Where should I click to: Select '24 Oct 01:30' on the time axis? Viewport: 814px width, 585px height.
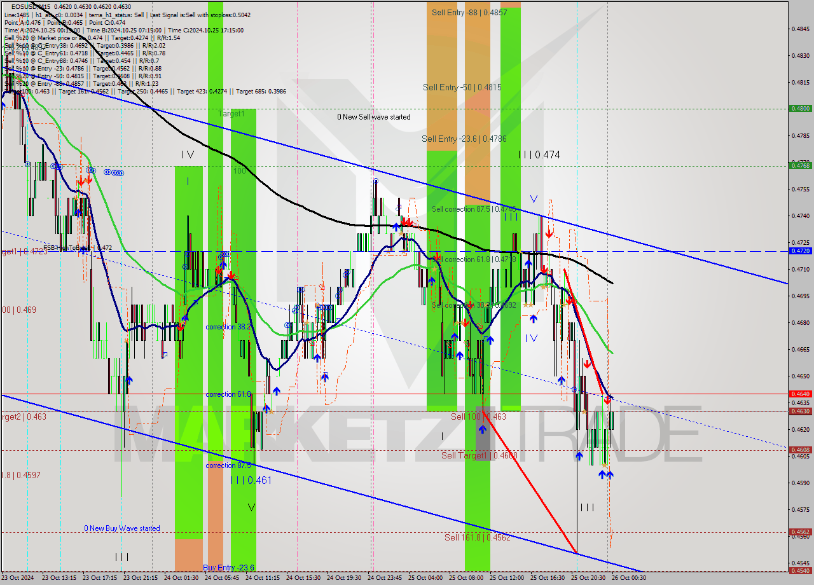181,578
